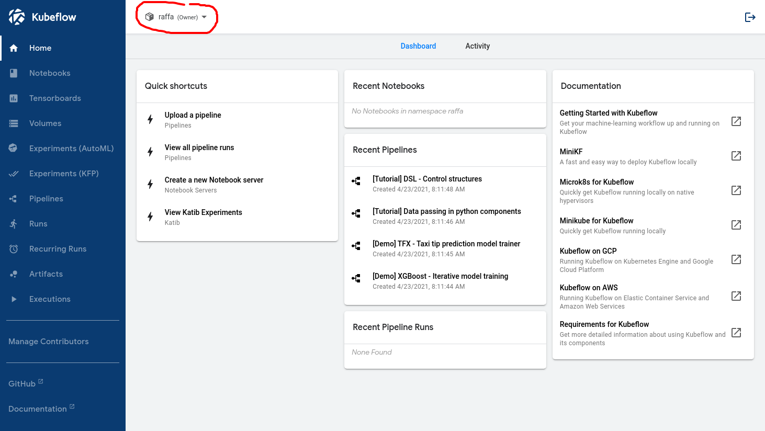Open [Demo] XGBoost - Iterative model training
Screen dimensions: 765x431
pyautogui.click(x=445, y=280)
